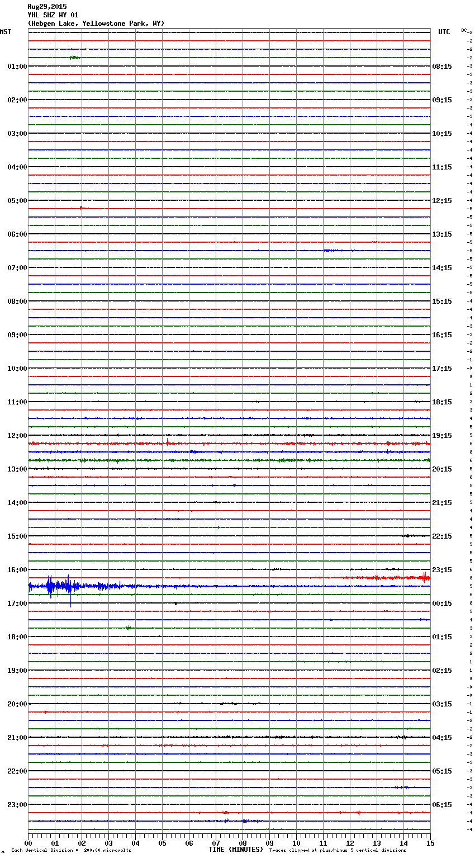Select the 18:00 MST hour label
The image size is (475, 858).
[x=17, y=637]
